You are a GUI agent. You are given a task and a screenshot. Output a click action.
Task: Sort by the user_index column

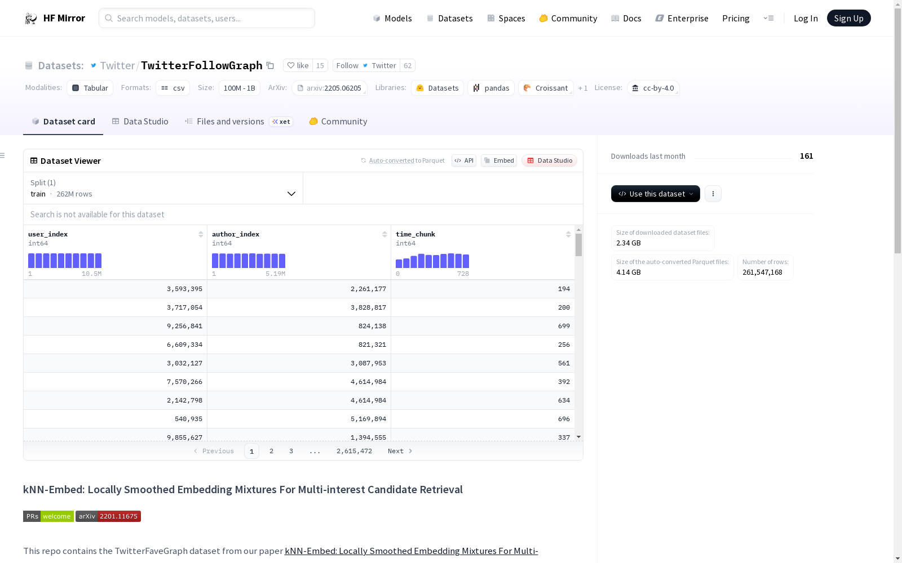click(x=201, y=234)
